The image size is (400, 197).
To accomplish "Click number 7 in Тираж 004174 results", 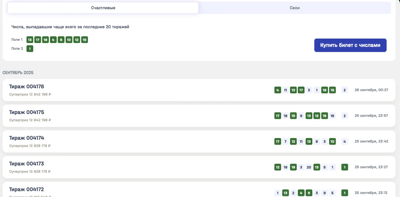I will click(285, 141).
